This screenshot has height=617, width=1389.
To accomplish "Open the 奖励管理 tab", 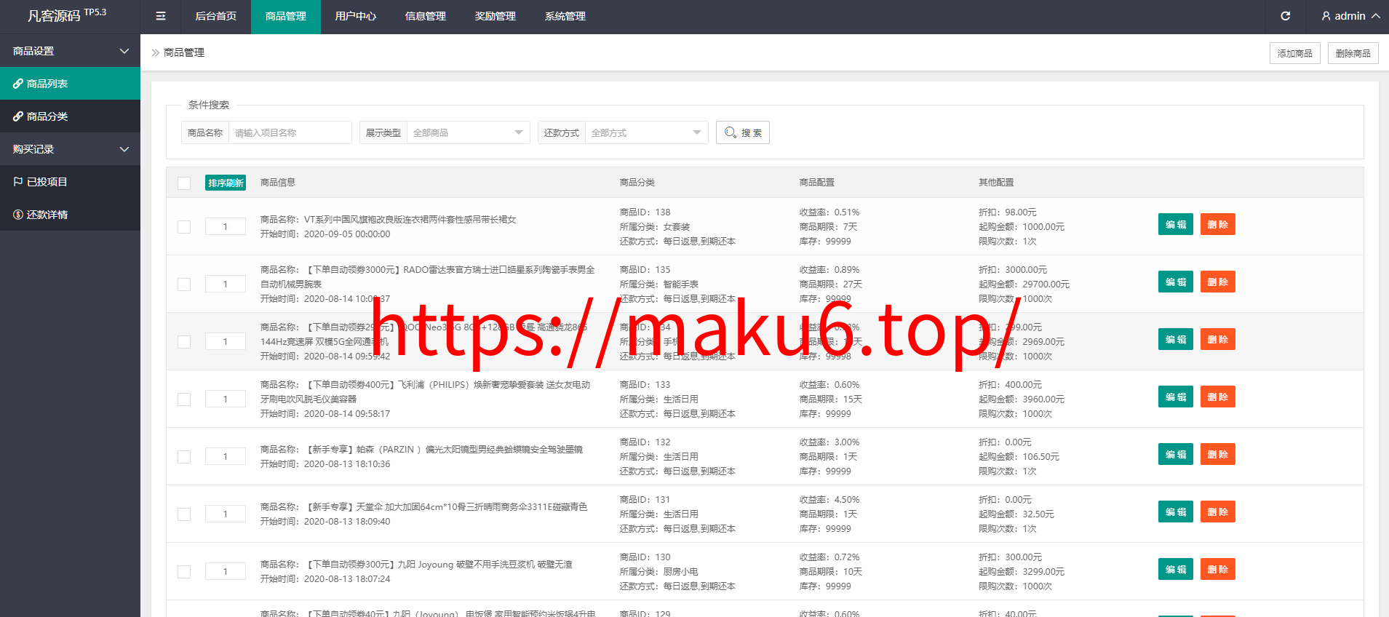I will [495, 16].
